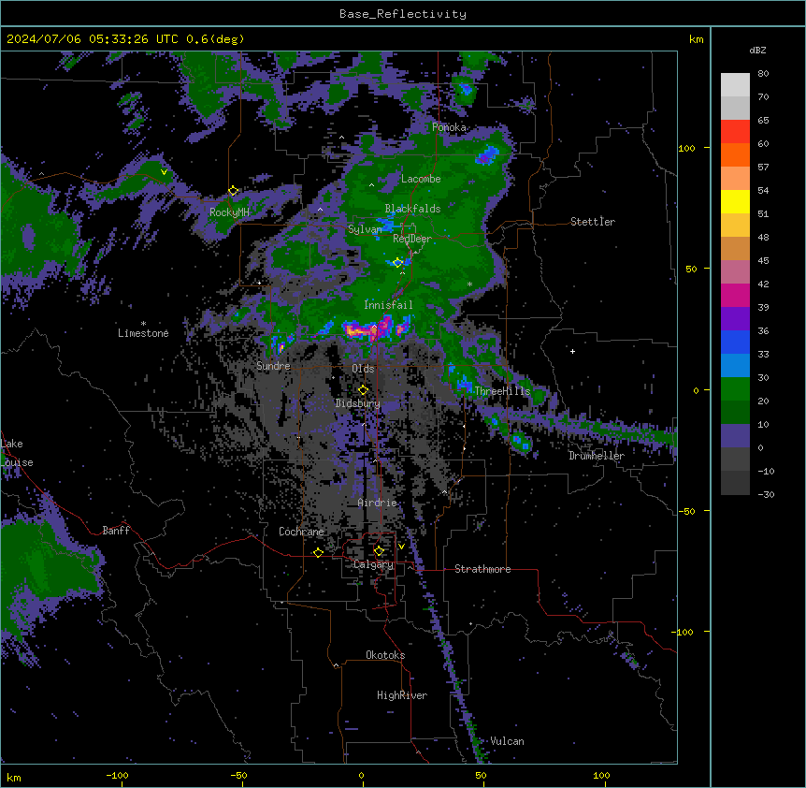Click the km unit label at bottom left
This screenshot has height=788, width=806.
pos(14,777)
